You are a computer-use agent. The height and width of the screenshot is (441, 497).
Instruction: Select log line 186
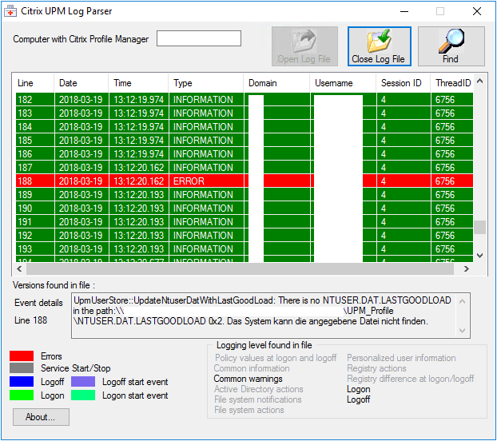245,154
